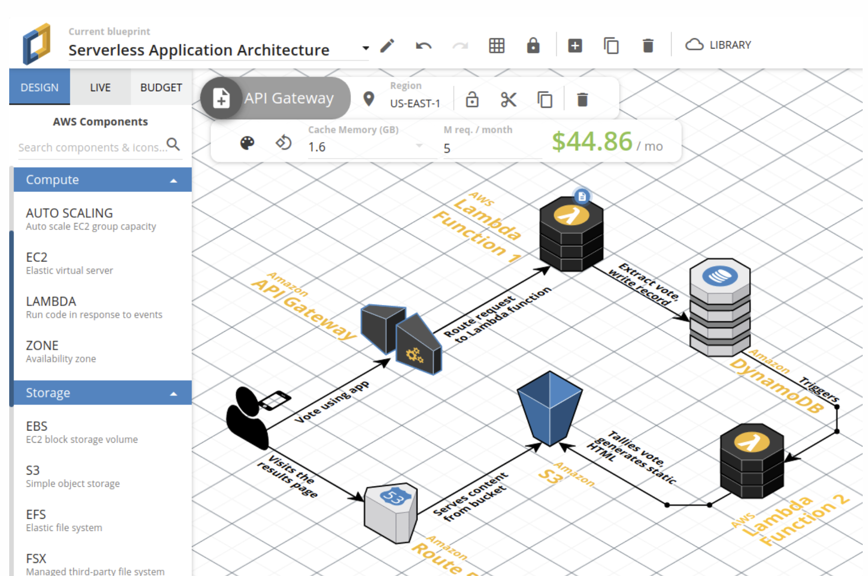Toggle the API Gateway node lock
Viewport: 868px width, 576px height.
click(472, 100)
